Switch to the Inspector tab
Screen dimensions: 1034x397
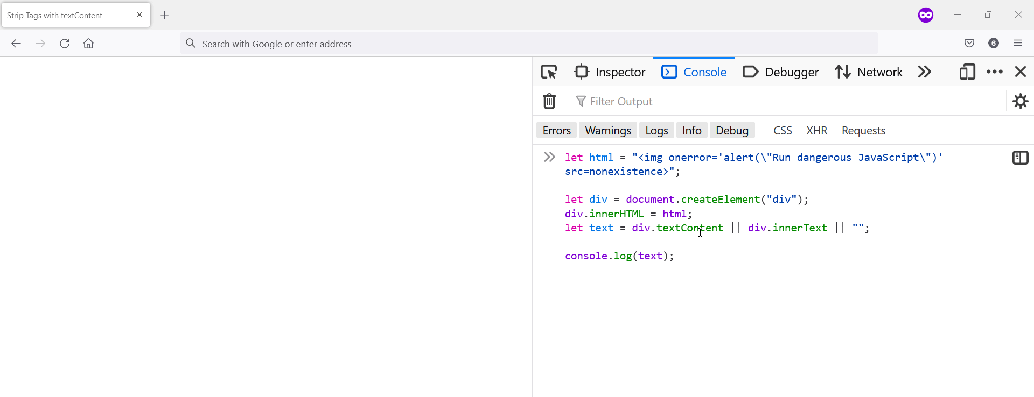tap(610, 72)
